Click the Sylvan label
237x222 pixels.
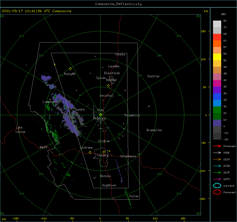[101, 78]
